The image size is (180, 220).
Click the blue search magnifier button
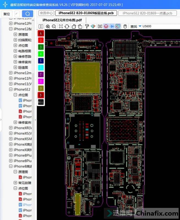coord(27,14)
